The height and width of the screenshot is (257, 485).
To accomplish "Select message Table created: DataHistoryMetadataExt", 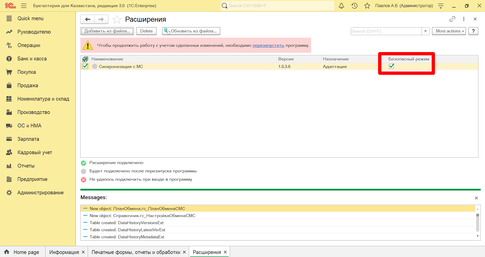I will [278, 237].
